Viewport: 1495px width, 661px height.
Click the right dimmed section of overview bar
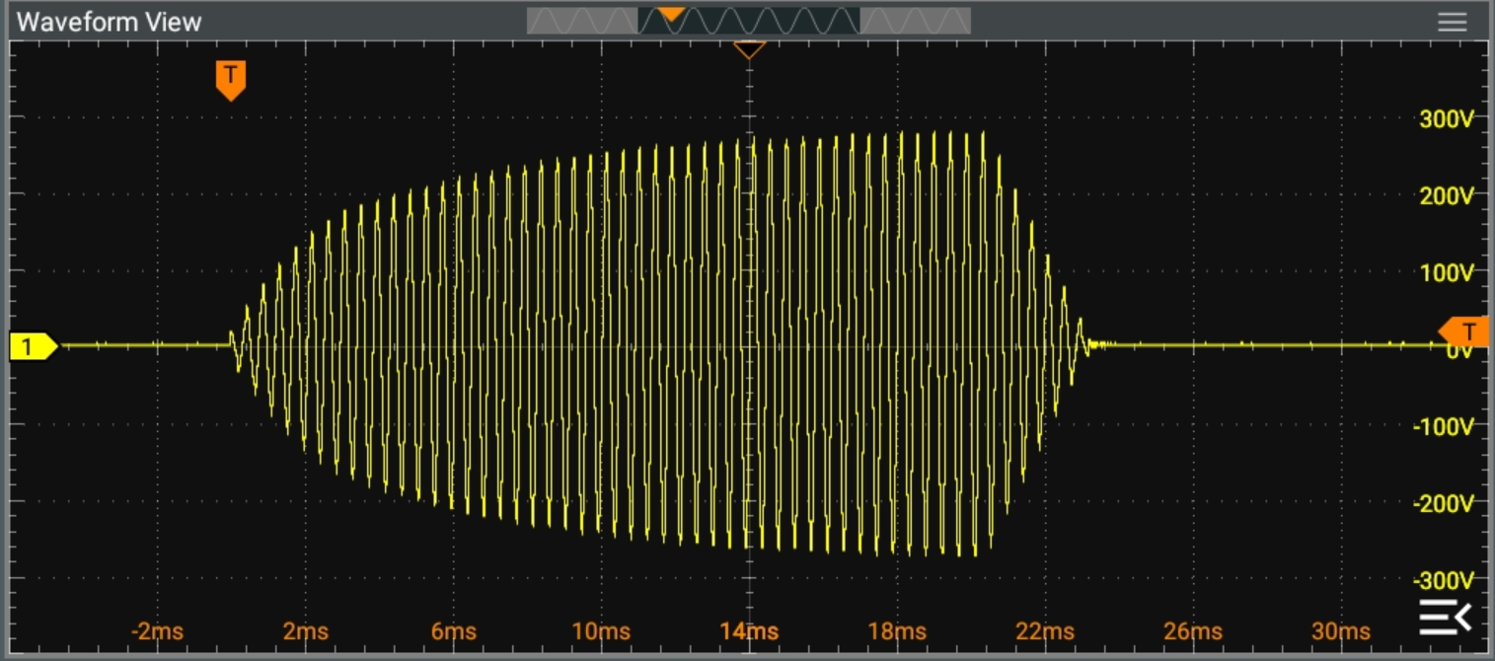[915, 22]
